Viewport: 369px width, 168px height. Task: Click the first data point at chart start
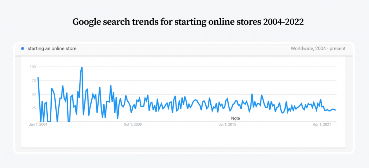click(x=38, y=77)
